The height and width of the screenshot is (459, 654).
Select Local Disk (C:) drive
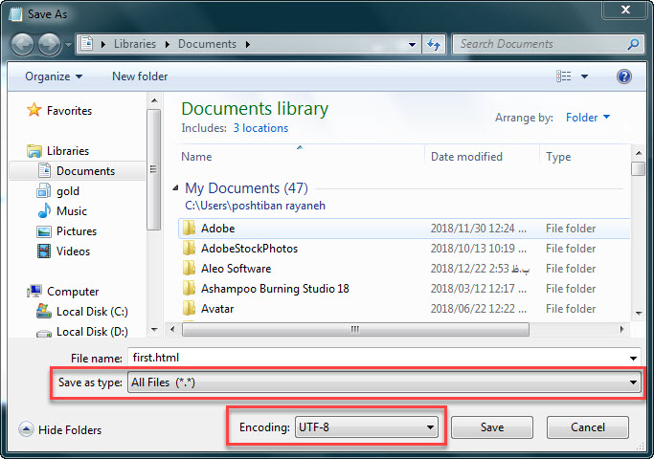(x=91, y=312)
